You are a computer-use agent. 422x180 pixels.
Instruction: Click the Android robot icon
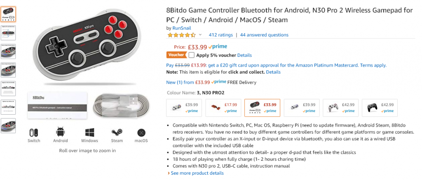pyautogui.click(x=61, y=132)
